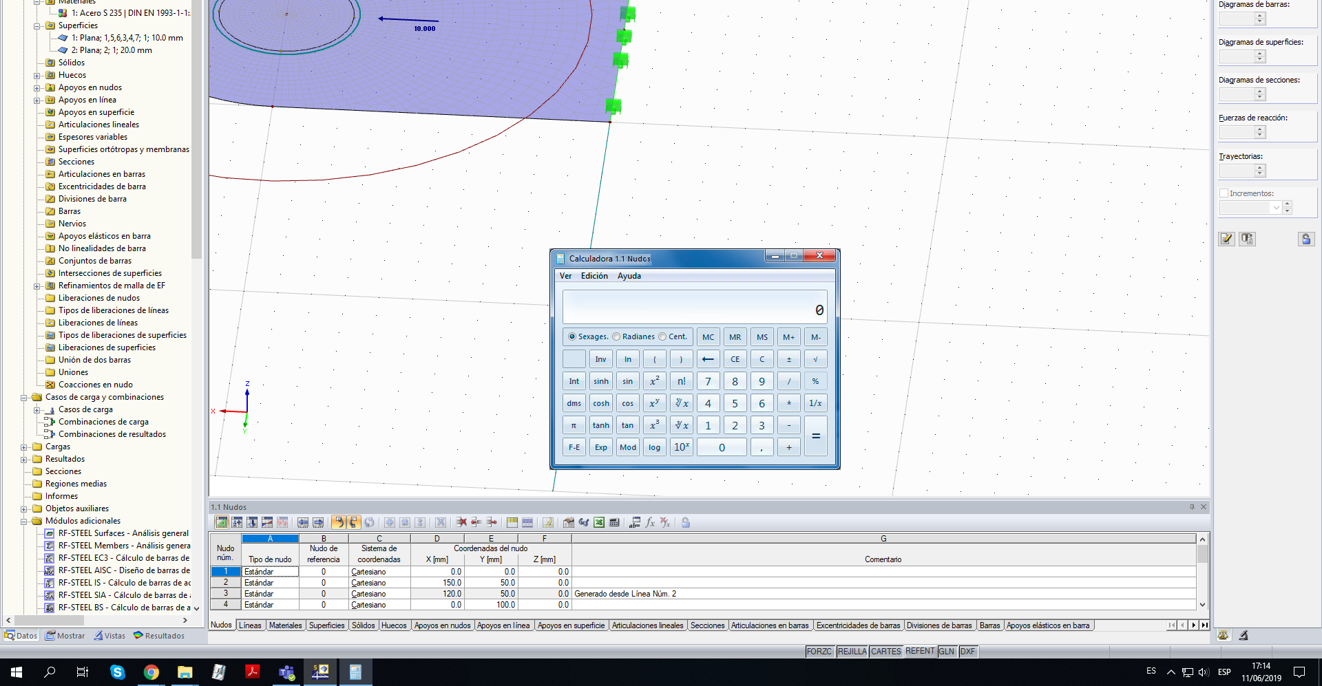
Task: Increase the Diagramas de barras value stepper
Action: [1260, 15]
